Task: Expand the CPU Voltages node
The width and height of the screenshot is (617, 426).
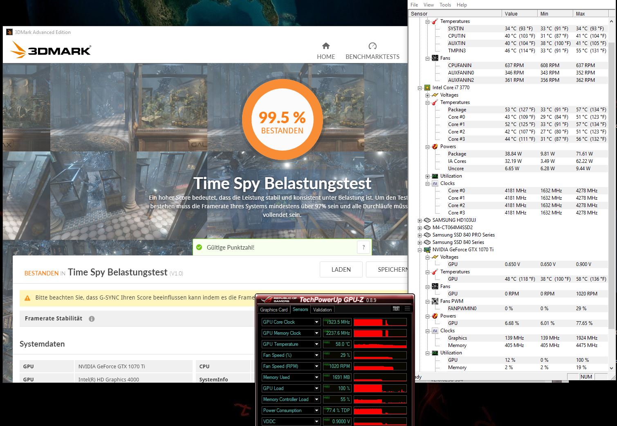Action: click(x=427, y=95)
